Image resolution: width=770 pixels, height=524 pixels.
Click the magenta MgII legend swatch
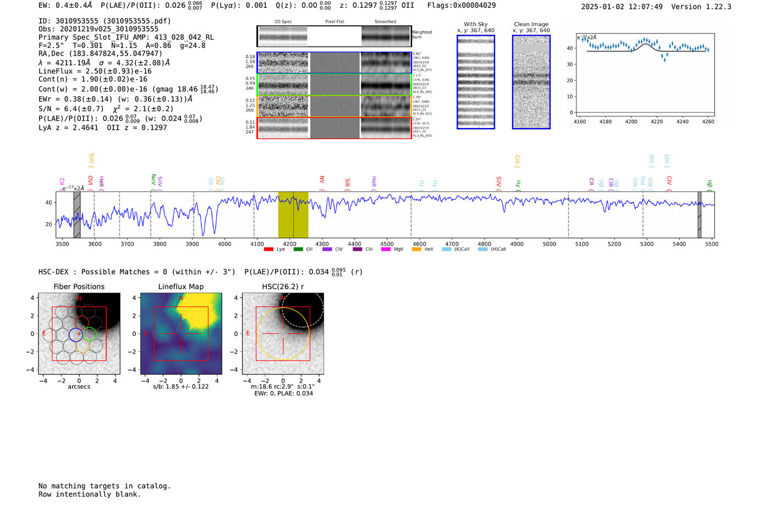click(x=386, y=250)
